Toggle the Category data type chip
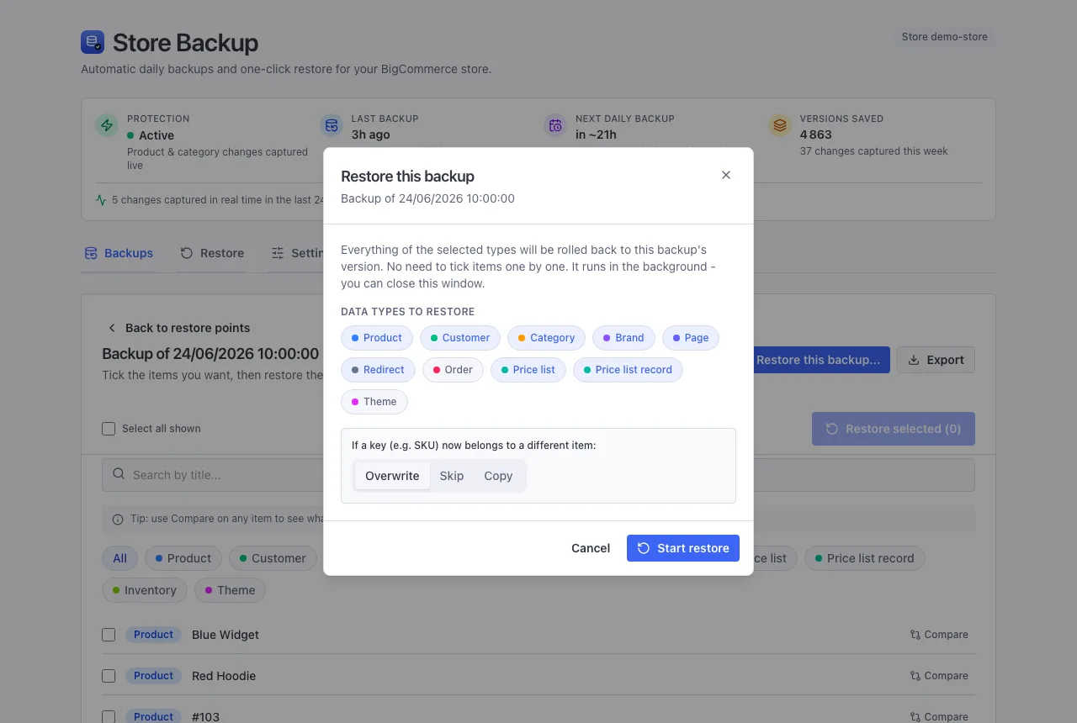This screenshot has height=723, width=1077. pyautogui.click(x=546, y=338)
